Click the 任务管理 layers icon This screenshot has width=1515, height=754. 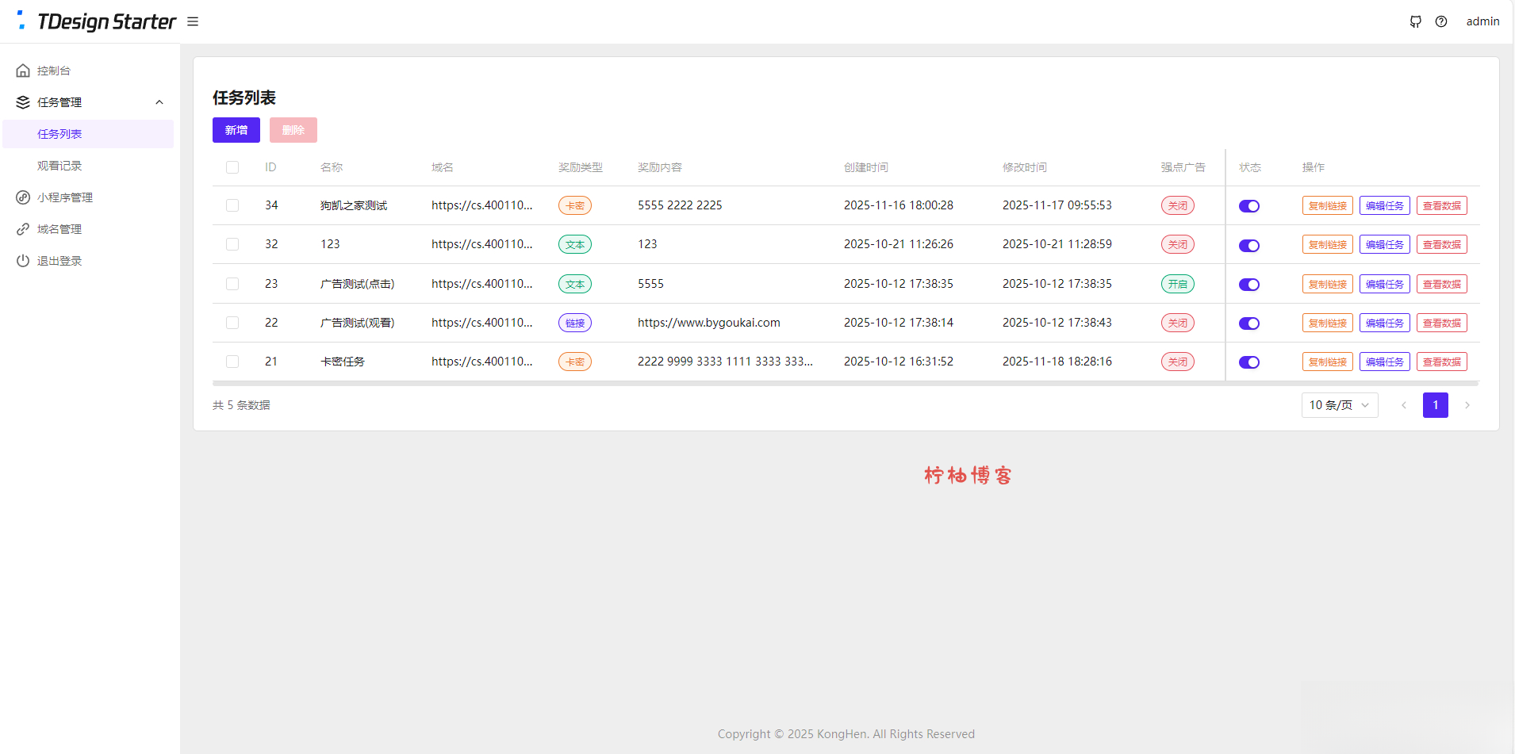click(x=23, y=102)
